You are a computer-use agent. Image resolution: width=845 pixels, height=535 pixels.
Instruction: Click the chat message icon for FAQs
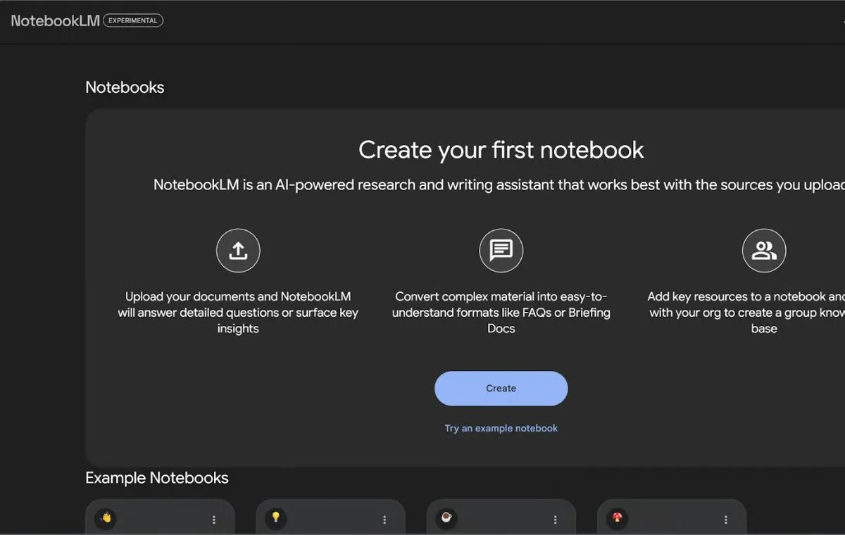click(501, 251)
